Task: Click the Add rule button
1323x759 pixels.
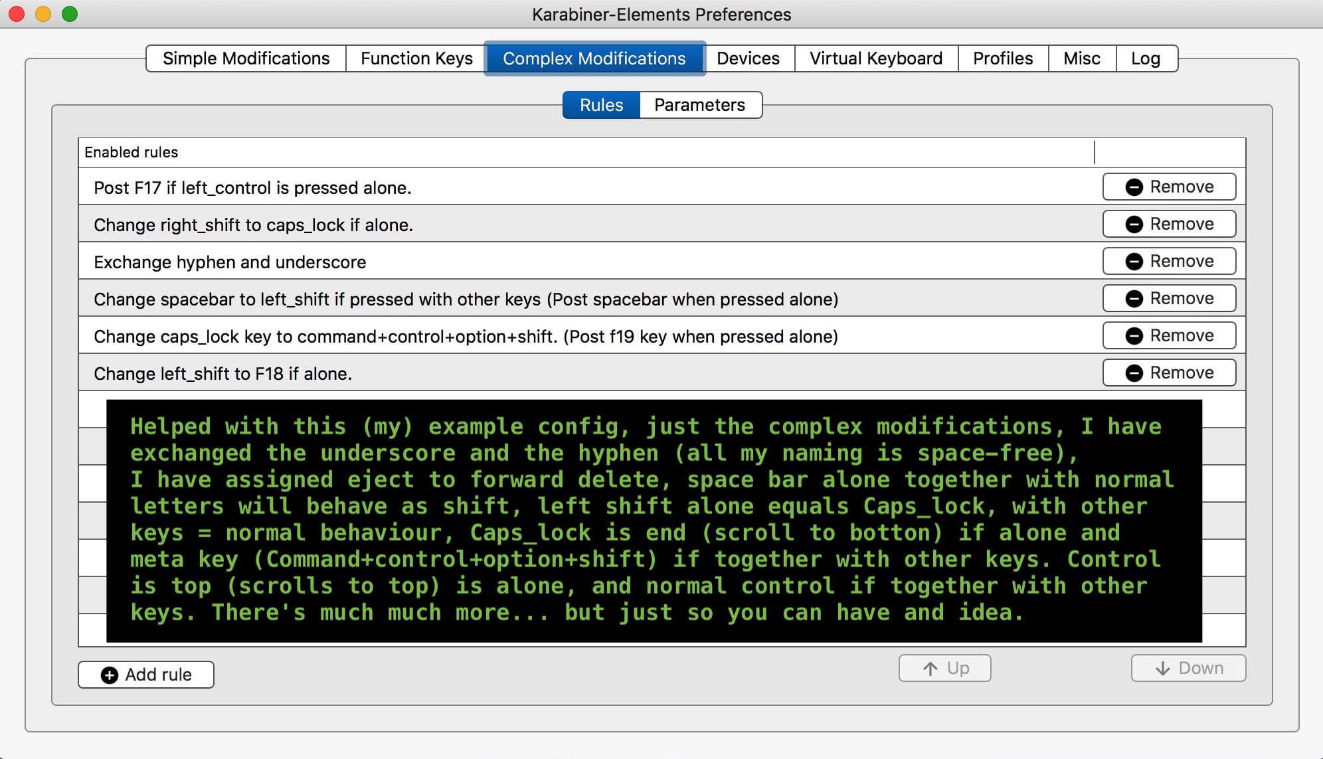Action: click(146, 675)
